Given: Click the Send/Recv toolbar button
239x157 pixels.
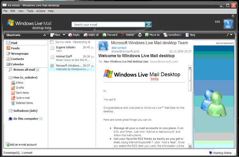Looking at the screenshot, I should (172, 35).
